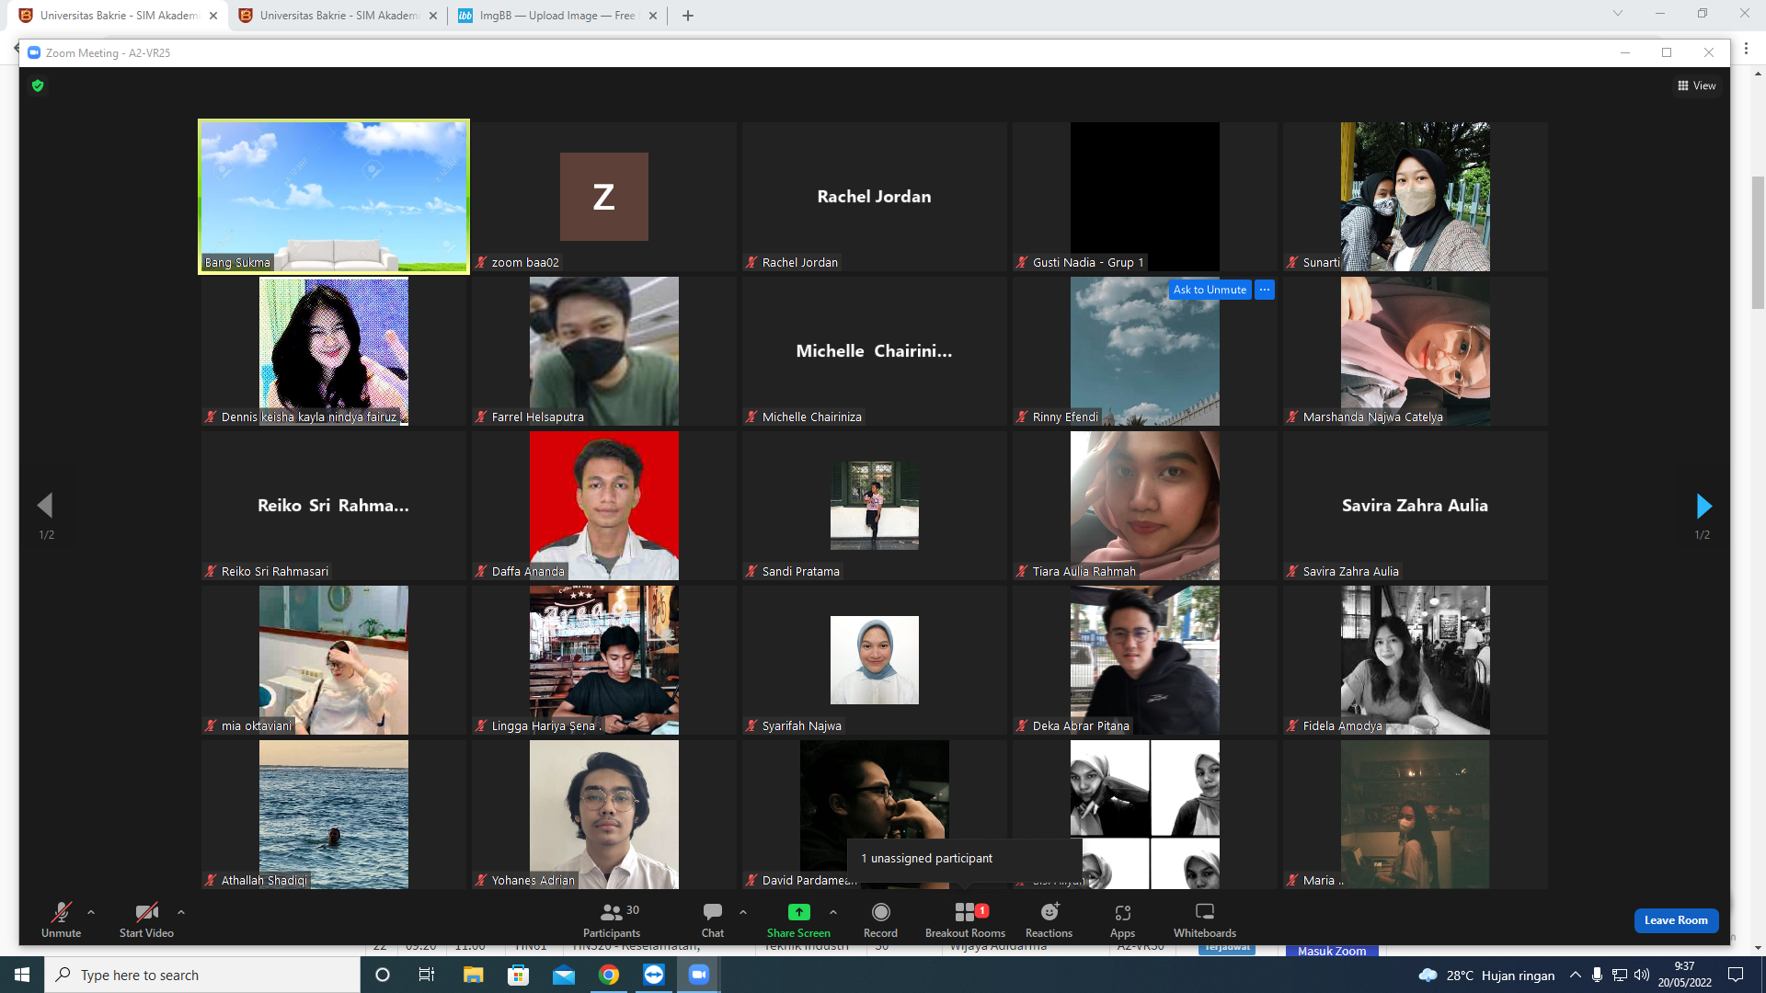Open the Windows Start menu
The width and height of the screenshot is (1766, 993).
tap(22, 975)
